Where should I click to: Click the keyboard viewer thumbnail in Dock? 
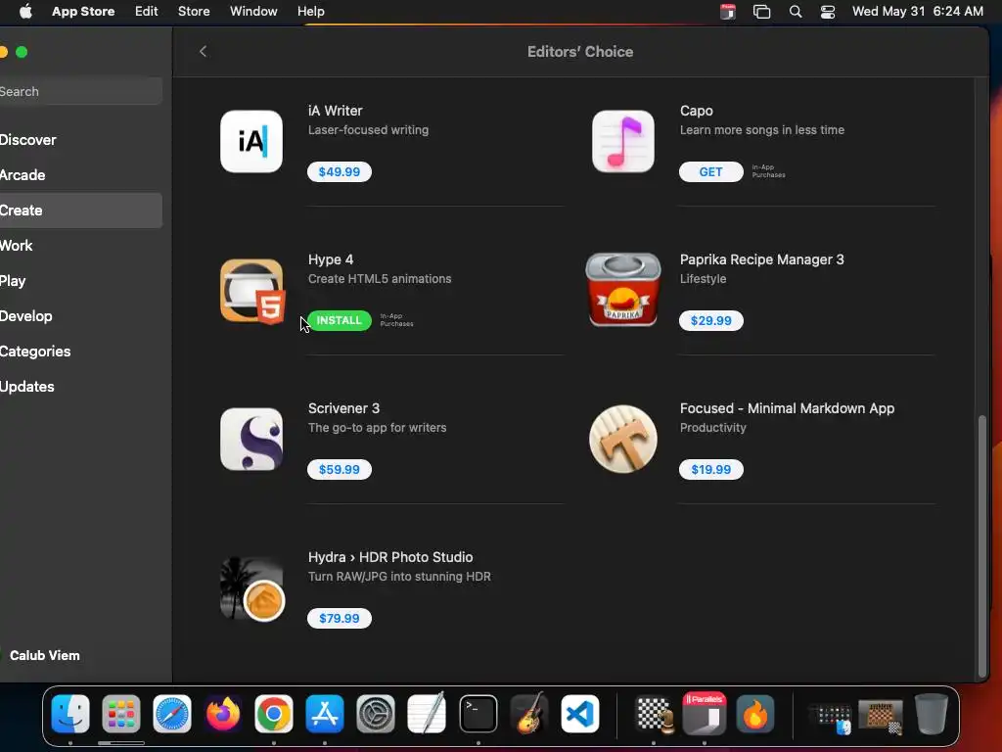(830, 718)
